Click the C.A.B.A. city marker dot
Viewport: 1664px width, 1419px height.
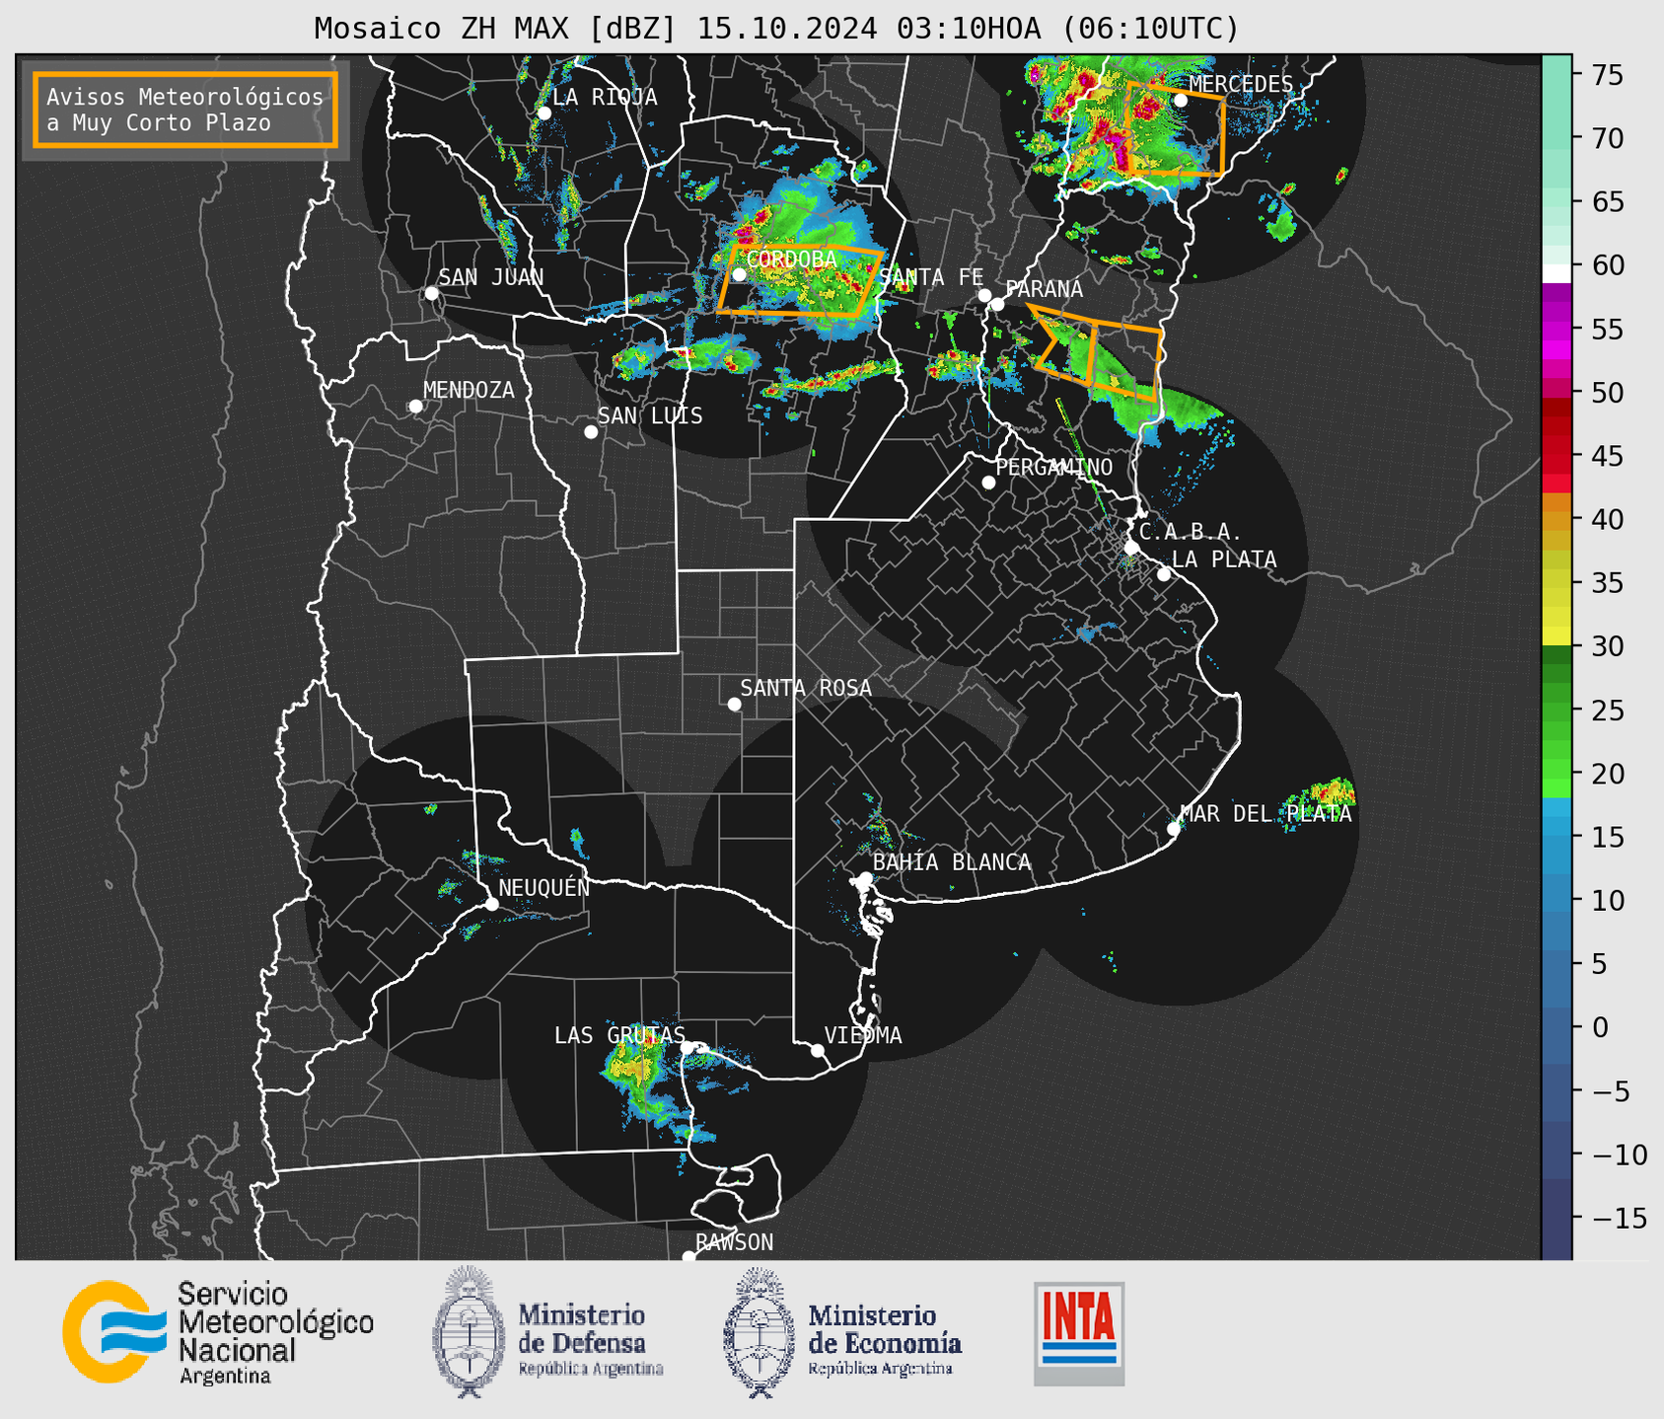(1131, 547)
